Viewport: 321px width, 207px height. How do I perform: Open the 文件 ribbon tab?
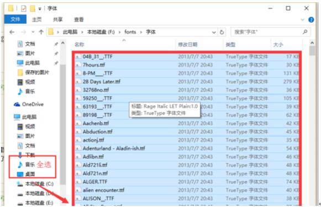[x=15, y=19]
